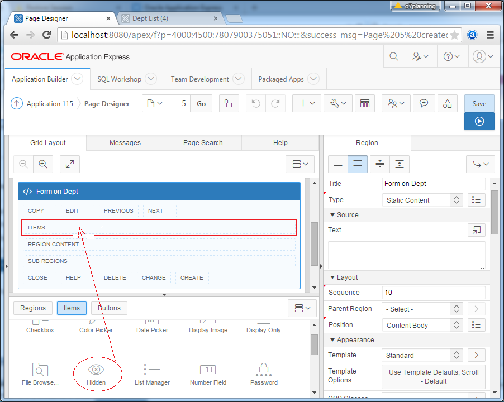The height and width of the screenshot is (402, 504).
Task: Switch to the Dept List (4) browser tab
Action: (169, 18)
